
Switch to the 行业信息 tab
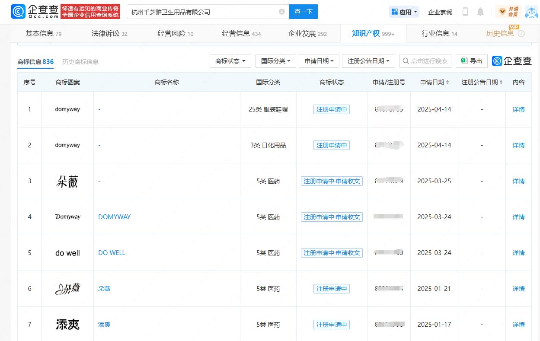[x=439, y=34]
